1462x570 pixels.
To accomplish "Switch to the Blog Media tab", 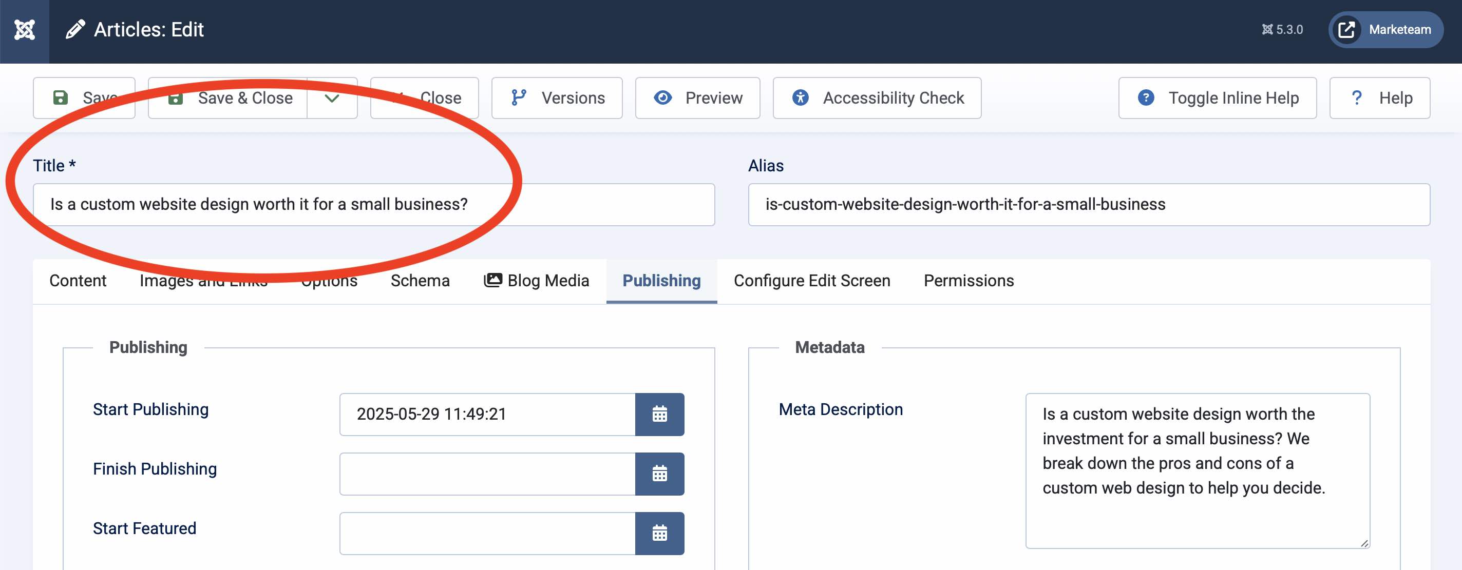I will point(536,280).
